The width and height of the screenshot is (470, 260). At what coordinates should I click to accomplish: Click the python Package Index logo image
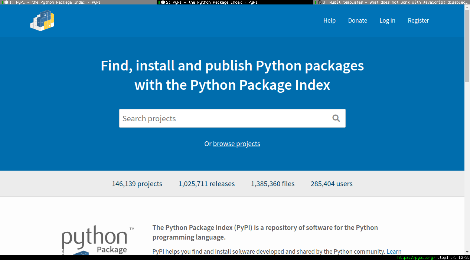(x=98, y=240)
